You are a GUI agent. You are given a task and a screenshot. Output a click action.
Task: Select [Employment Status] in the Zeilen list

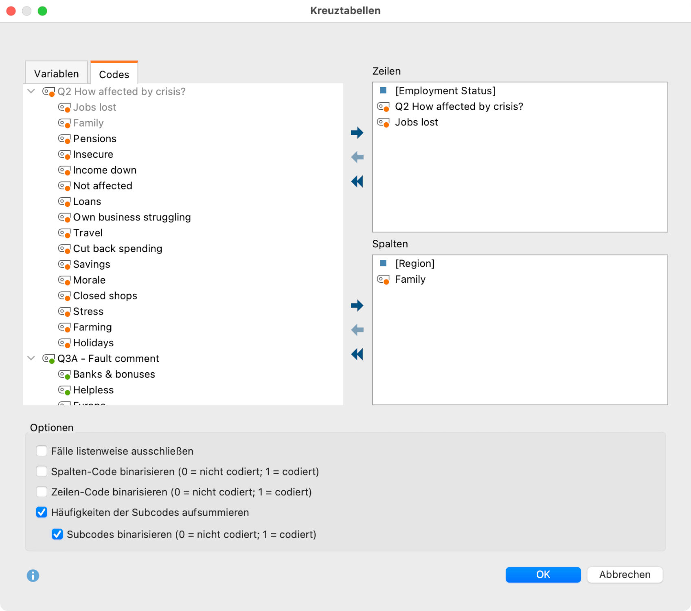pos(445,91)
